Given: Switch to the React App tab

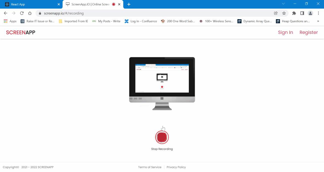Looking at the screenshot, I should click(32, 4).
